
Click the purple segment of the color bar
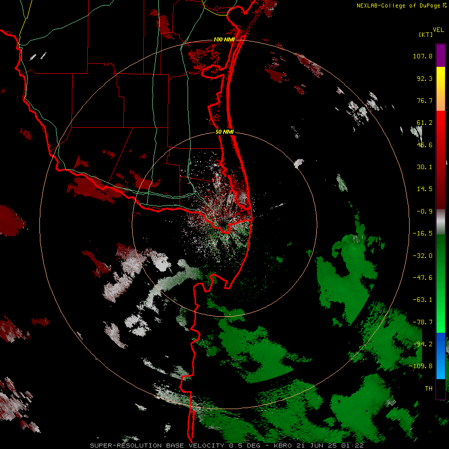[441, 56]
